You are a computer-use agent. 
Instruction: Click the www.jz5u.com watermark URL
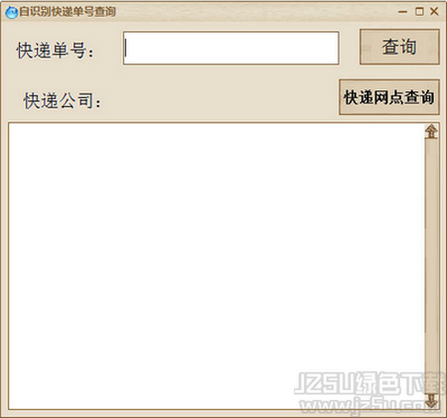[x=370, y=404]
